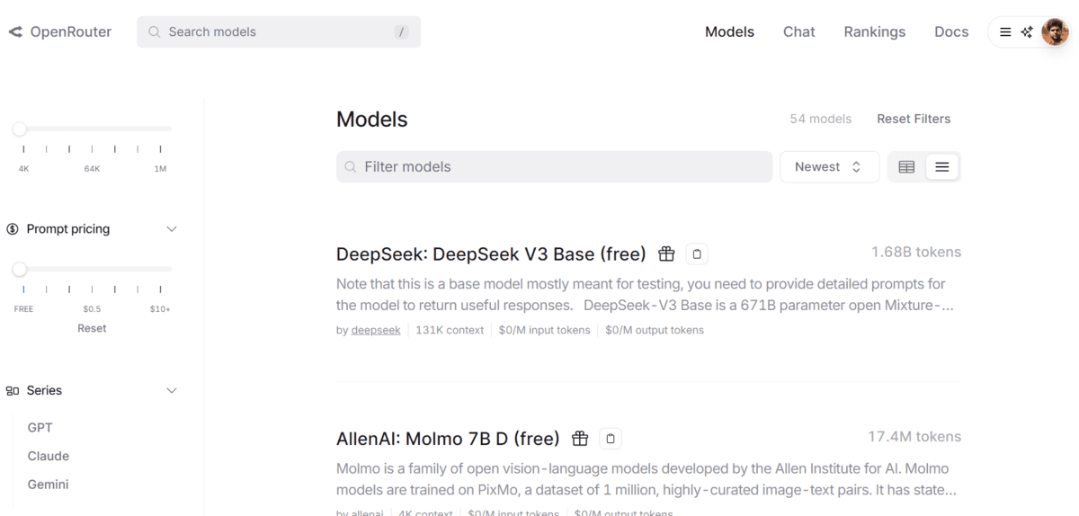Viewport: 1079px width, 516px height.
Task: Collapse the Series section chevron
Action: point(172,391)
